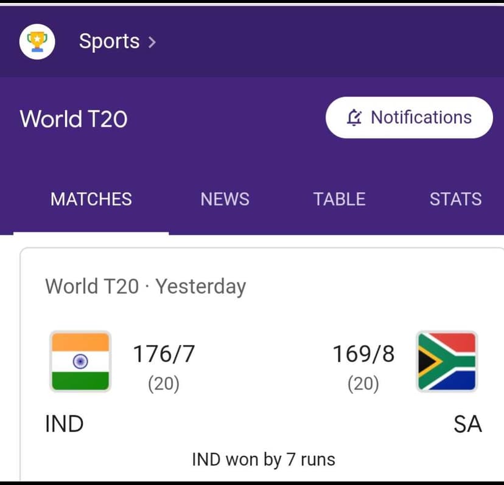Tap the South Africa flag icon
Screen dimensions: 504x485
(447, 362)
